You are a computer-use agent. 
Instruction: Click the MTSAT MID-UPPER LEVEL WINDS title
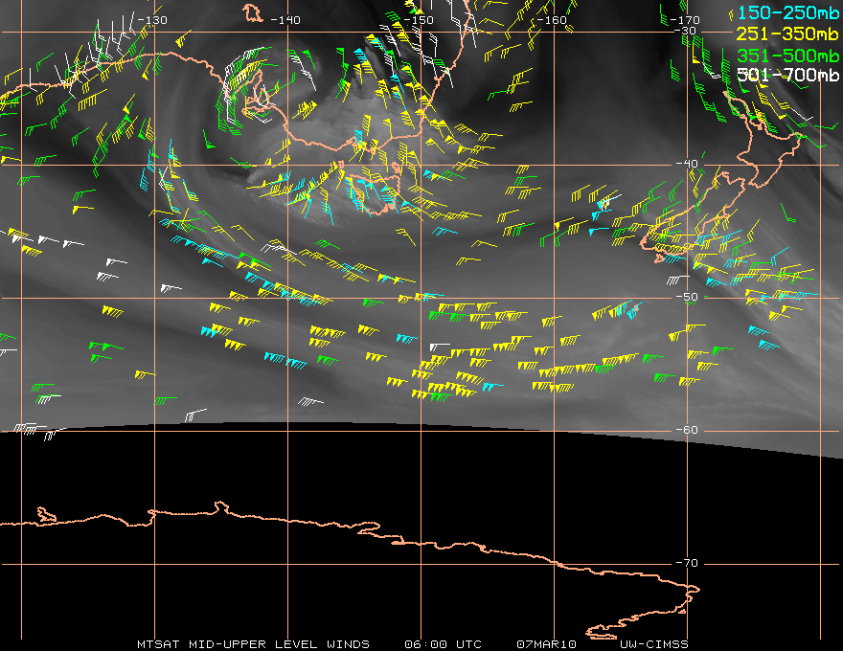click(x=253, y=644)
